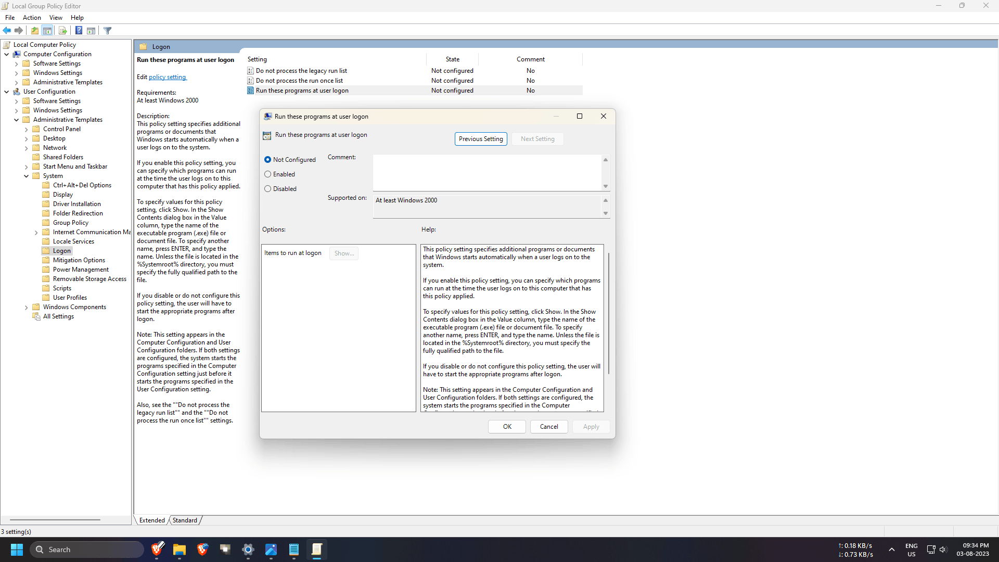Click the Export List toolbar icon
The image size is (999, 562).
62,31
